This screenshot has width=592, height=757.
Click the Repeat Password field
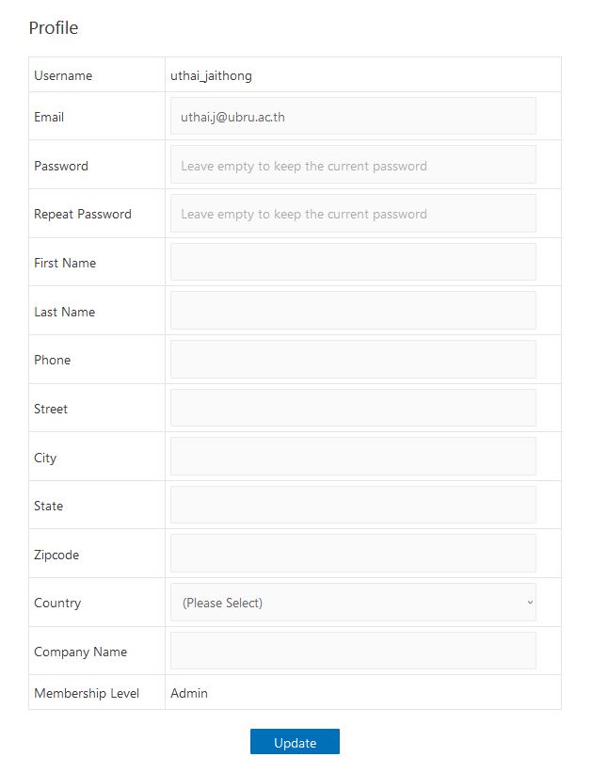[x=353, y=214]
